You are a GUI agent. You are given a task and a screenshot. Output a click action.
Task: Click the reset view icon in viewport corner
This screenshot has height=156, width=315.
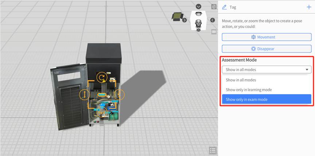tap(214, 7)
